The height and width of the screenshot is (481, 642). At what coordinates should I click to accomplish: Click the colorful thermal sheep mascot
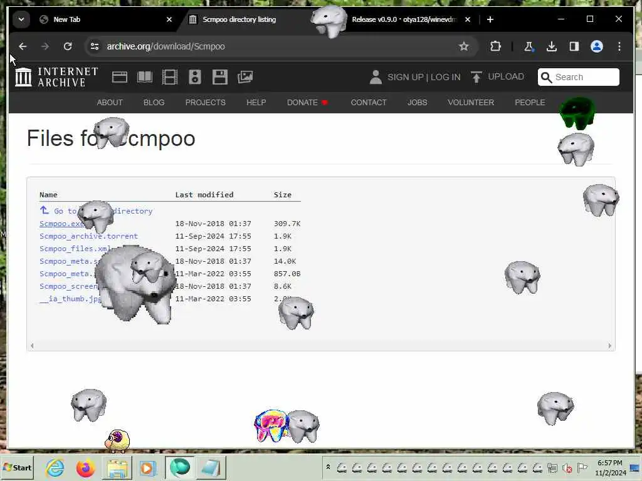[271, 426]
